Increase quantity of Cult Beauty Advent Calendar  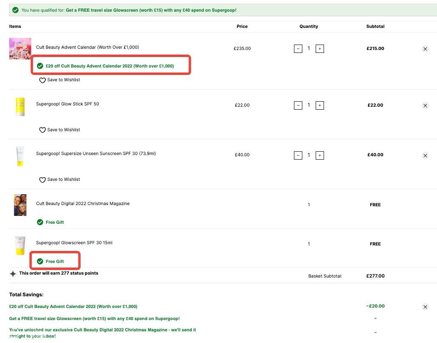point(320,49)
